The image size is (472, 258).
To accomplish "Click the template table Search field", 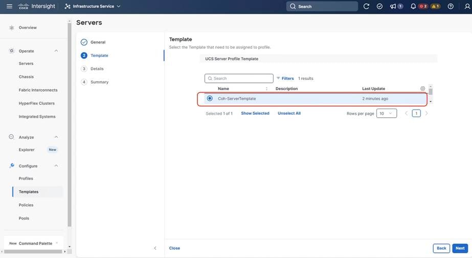I will [239, 78].
